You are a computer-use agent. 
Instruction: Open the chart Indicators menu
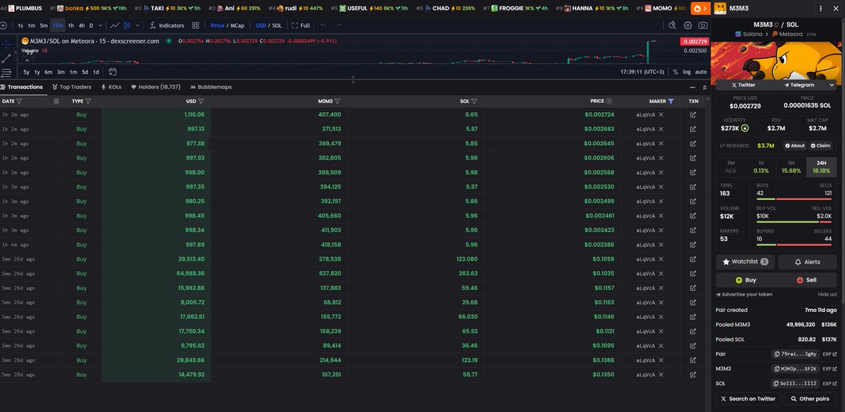(167, 25)
